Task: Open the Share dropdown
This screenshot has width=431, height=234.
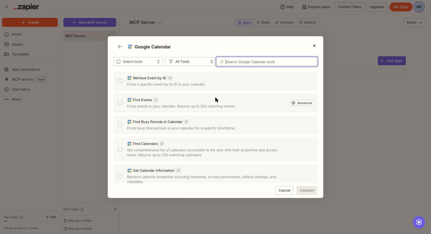Action: pyautogui.click(x=415, y=22)
